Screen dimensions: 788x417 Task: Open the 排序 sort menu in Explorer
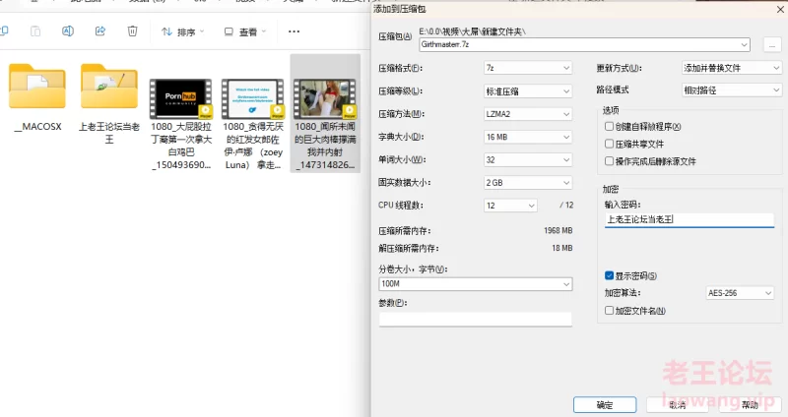point(183,31)
